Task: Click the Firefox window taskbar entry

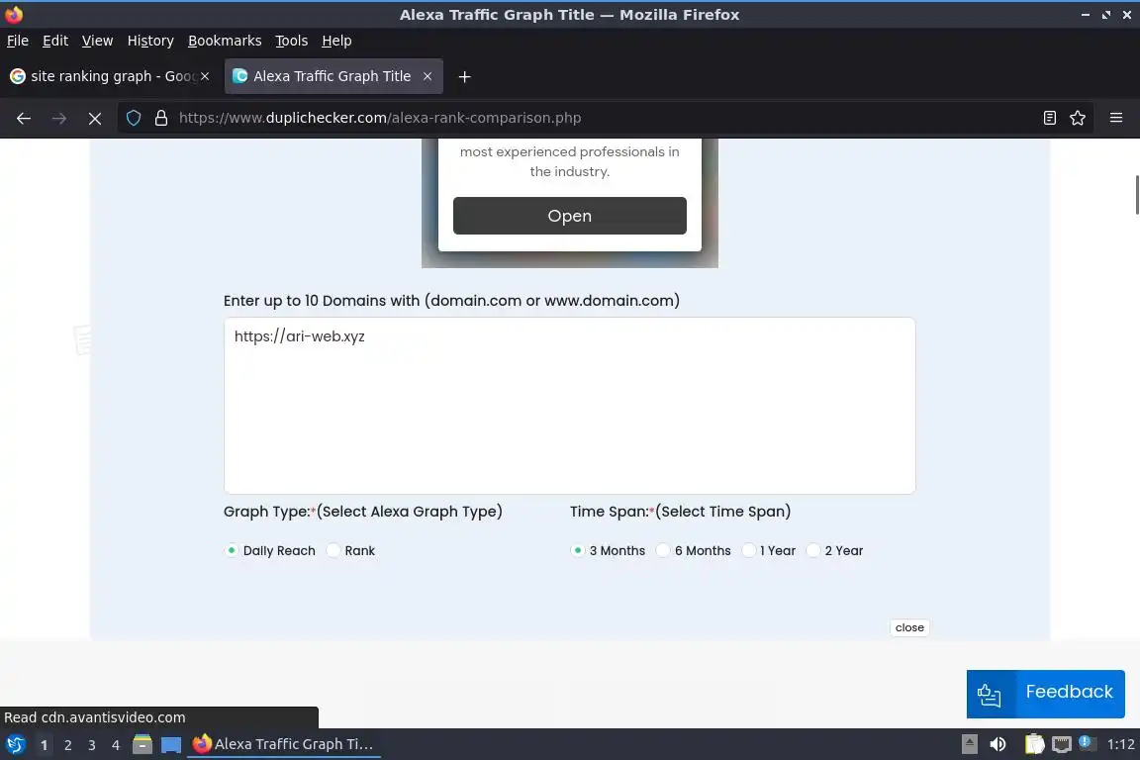Action: click(284, 744)
